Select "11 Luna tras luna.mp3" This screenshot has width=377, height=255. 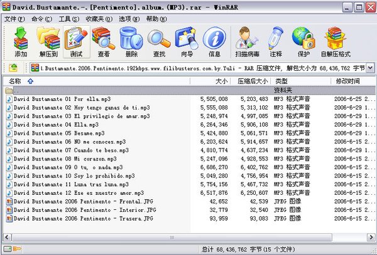pos(71,185)
